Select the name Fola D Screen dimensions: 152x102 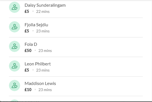[x=31, y=44]
